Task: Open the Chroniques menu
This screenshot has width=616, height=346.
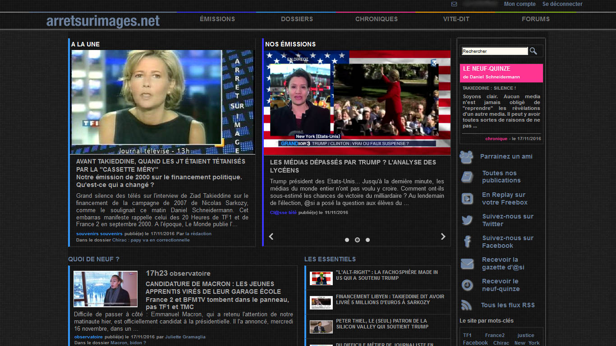Action: (x=377, y=19)
